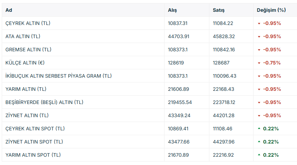Click the Satış column header
The height and width of the screenshot is (165, 297).
[x=219, y=10]
